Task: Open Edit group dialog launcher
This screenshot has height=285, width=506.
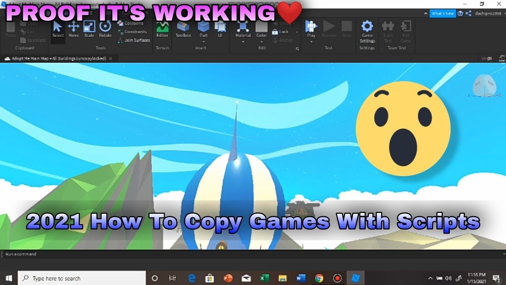Action: click(297, 49)
